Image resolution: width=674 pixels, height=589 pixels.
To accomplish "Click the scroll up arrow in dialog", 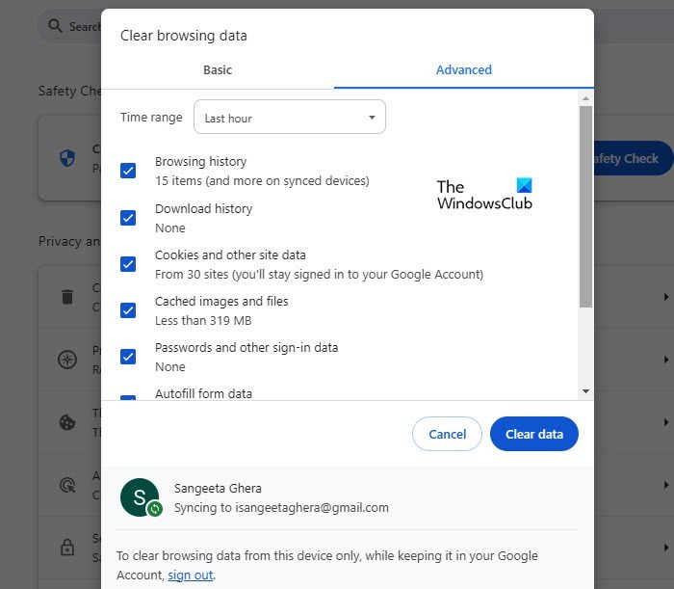I will (585, 98).
